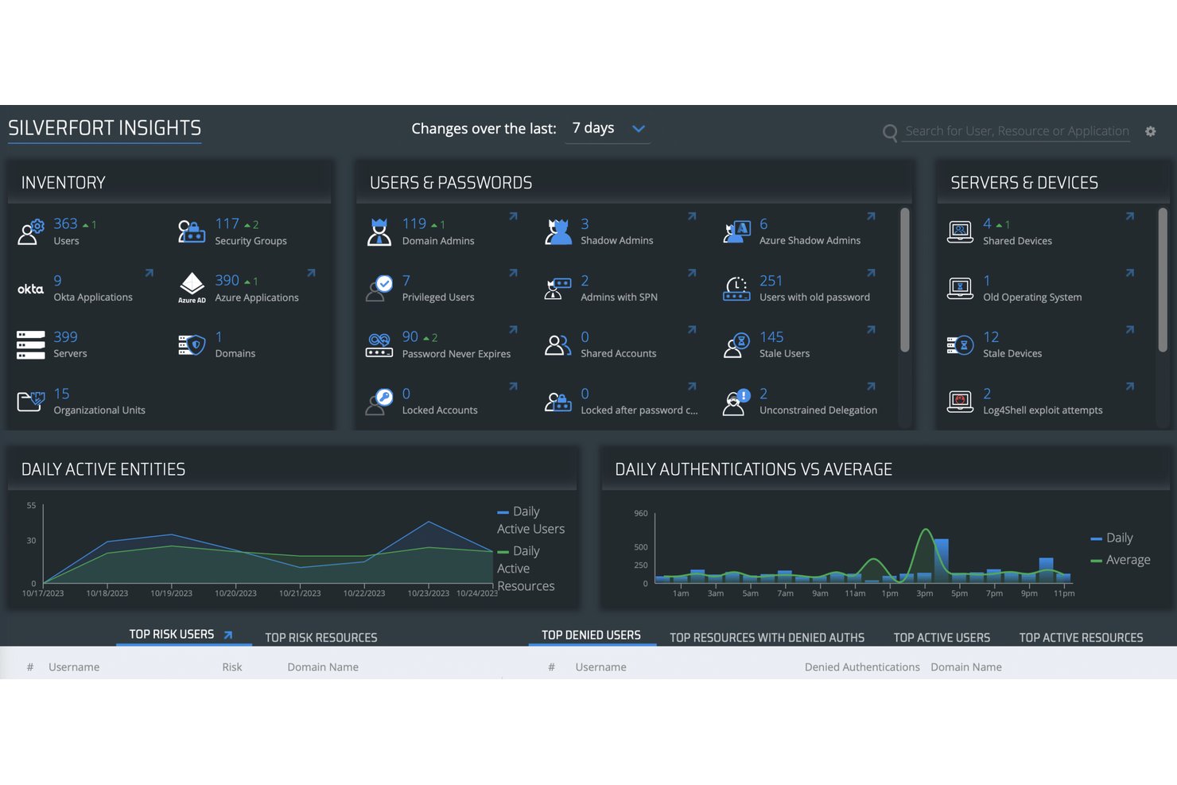1177x785 pixels.
Task: Select the Top Denied Users tab
Action: point(591,635)
